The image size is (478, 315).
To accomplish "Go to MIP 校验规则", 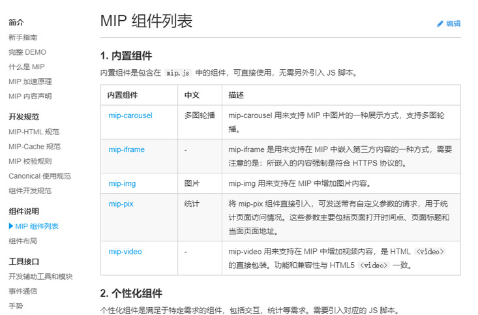I will [x=30, y=161].
